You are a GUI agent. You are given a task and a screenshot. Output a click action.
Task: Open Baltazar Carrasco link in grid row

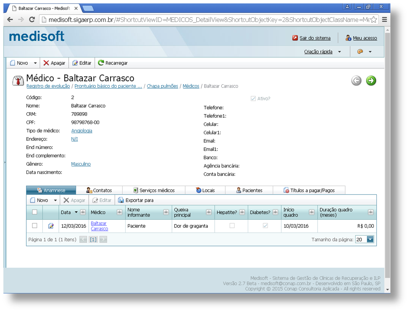click(99, 226)
